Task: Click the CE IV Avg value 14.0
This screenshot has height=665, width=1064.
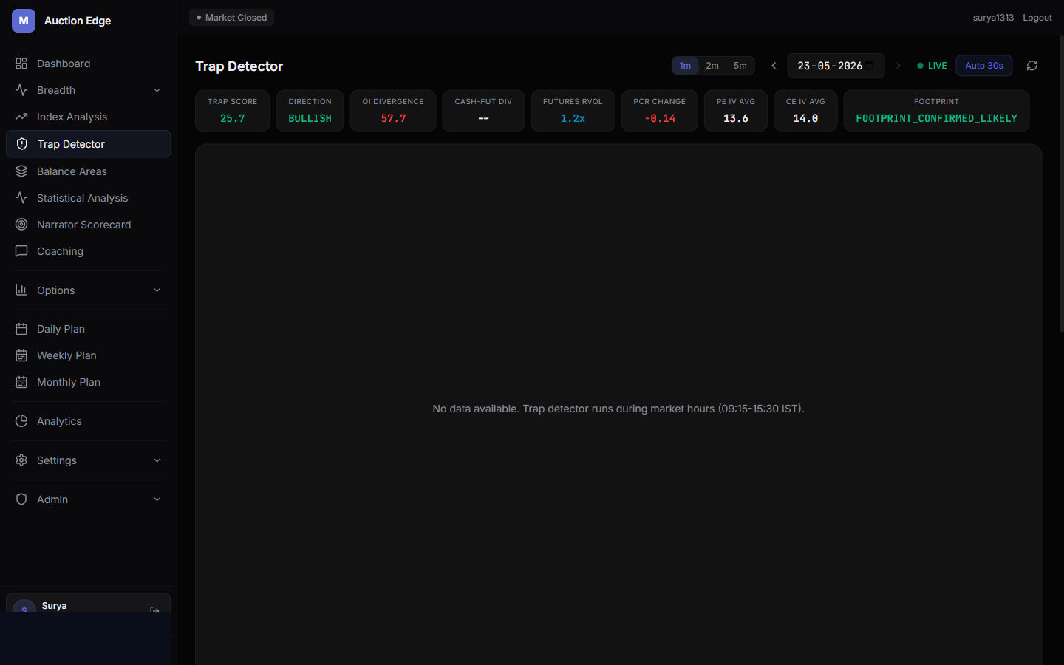Action: [x=805, y=118]
